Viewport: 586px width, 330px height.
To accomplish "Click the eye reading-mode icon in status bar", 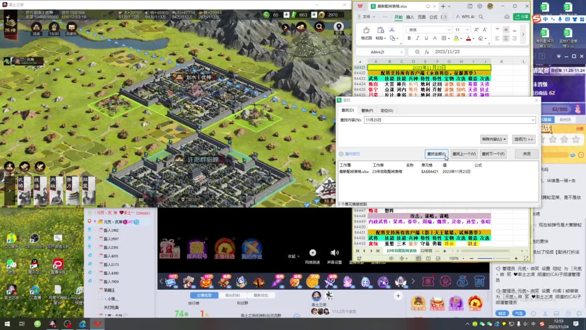I will (x=391, y=258).
